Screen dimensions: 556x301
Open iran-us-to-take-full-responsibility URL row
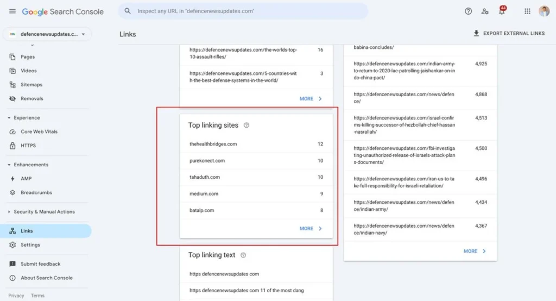tap(420, 183)
